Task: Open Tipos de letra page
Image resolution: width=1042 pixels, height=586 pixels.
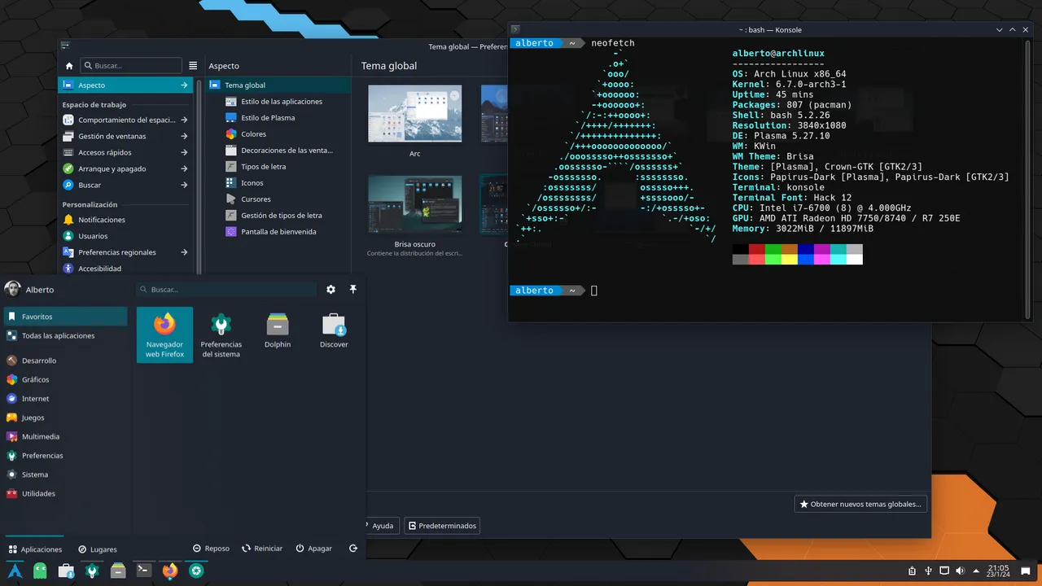Action: click(278, 166)
